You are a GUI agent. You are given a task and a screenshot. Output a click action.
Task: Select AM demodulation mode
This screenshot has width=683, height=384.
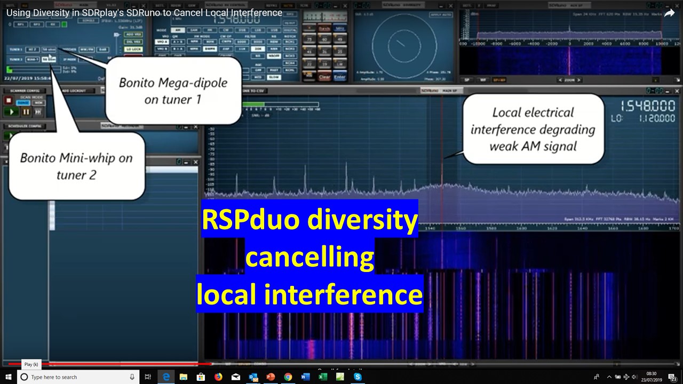[178, 30]
